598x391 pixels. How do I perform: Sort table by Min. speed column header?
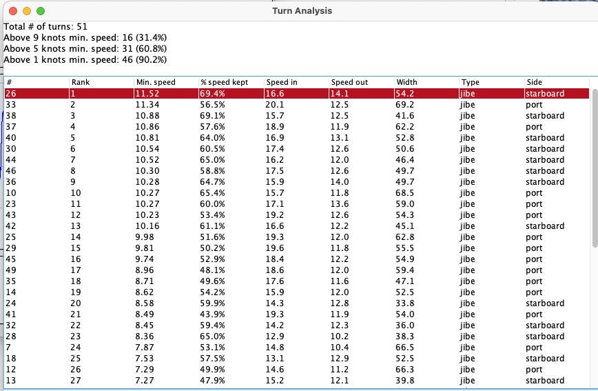click(155, 82)
